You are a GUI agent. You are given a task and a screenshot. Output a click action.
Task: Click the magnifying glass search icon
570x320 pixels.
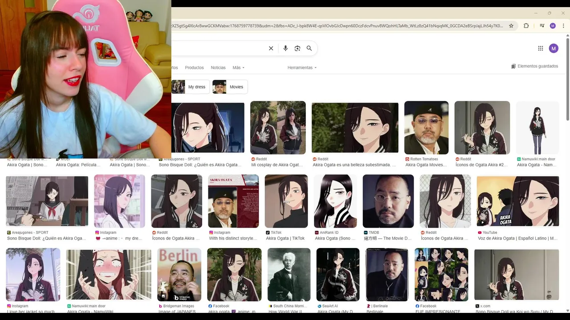click(309, 48)
